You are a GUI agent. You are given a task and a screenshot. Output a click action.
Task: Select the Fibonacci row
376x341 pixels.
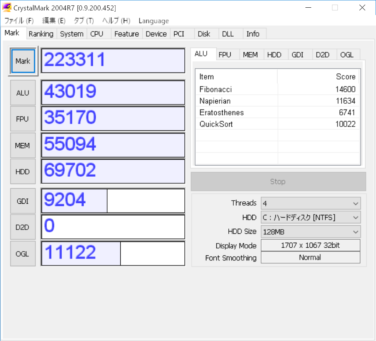click(278, 89)
